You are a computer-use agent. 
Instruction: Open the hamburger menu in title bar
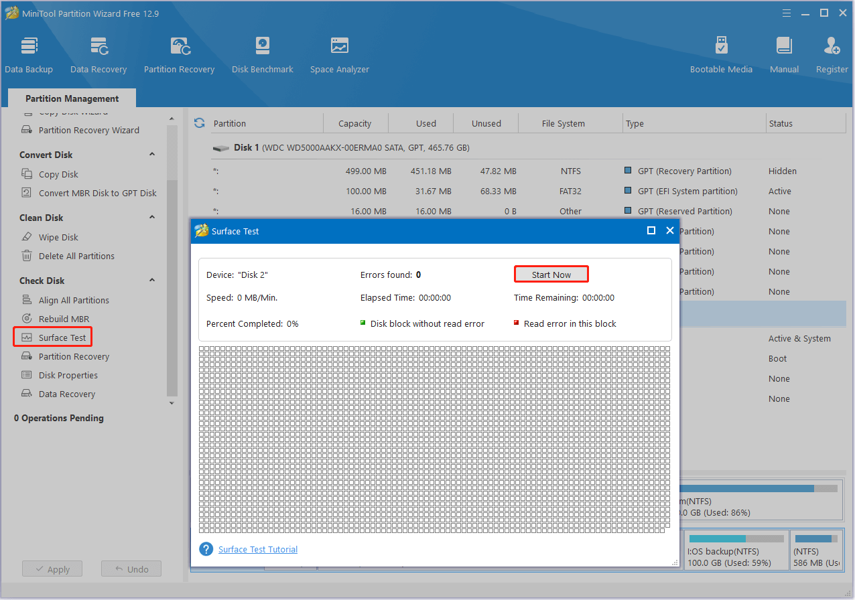pos(788,13)
